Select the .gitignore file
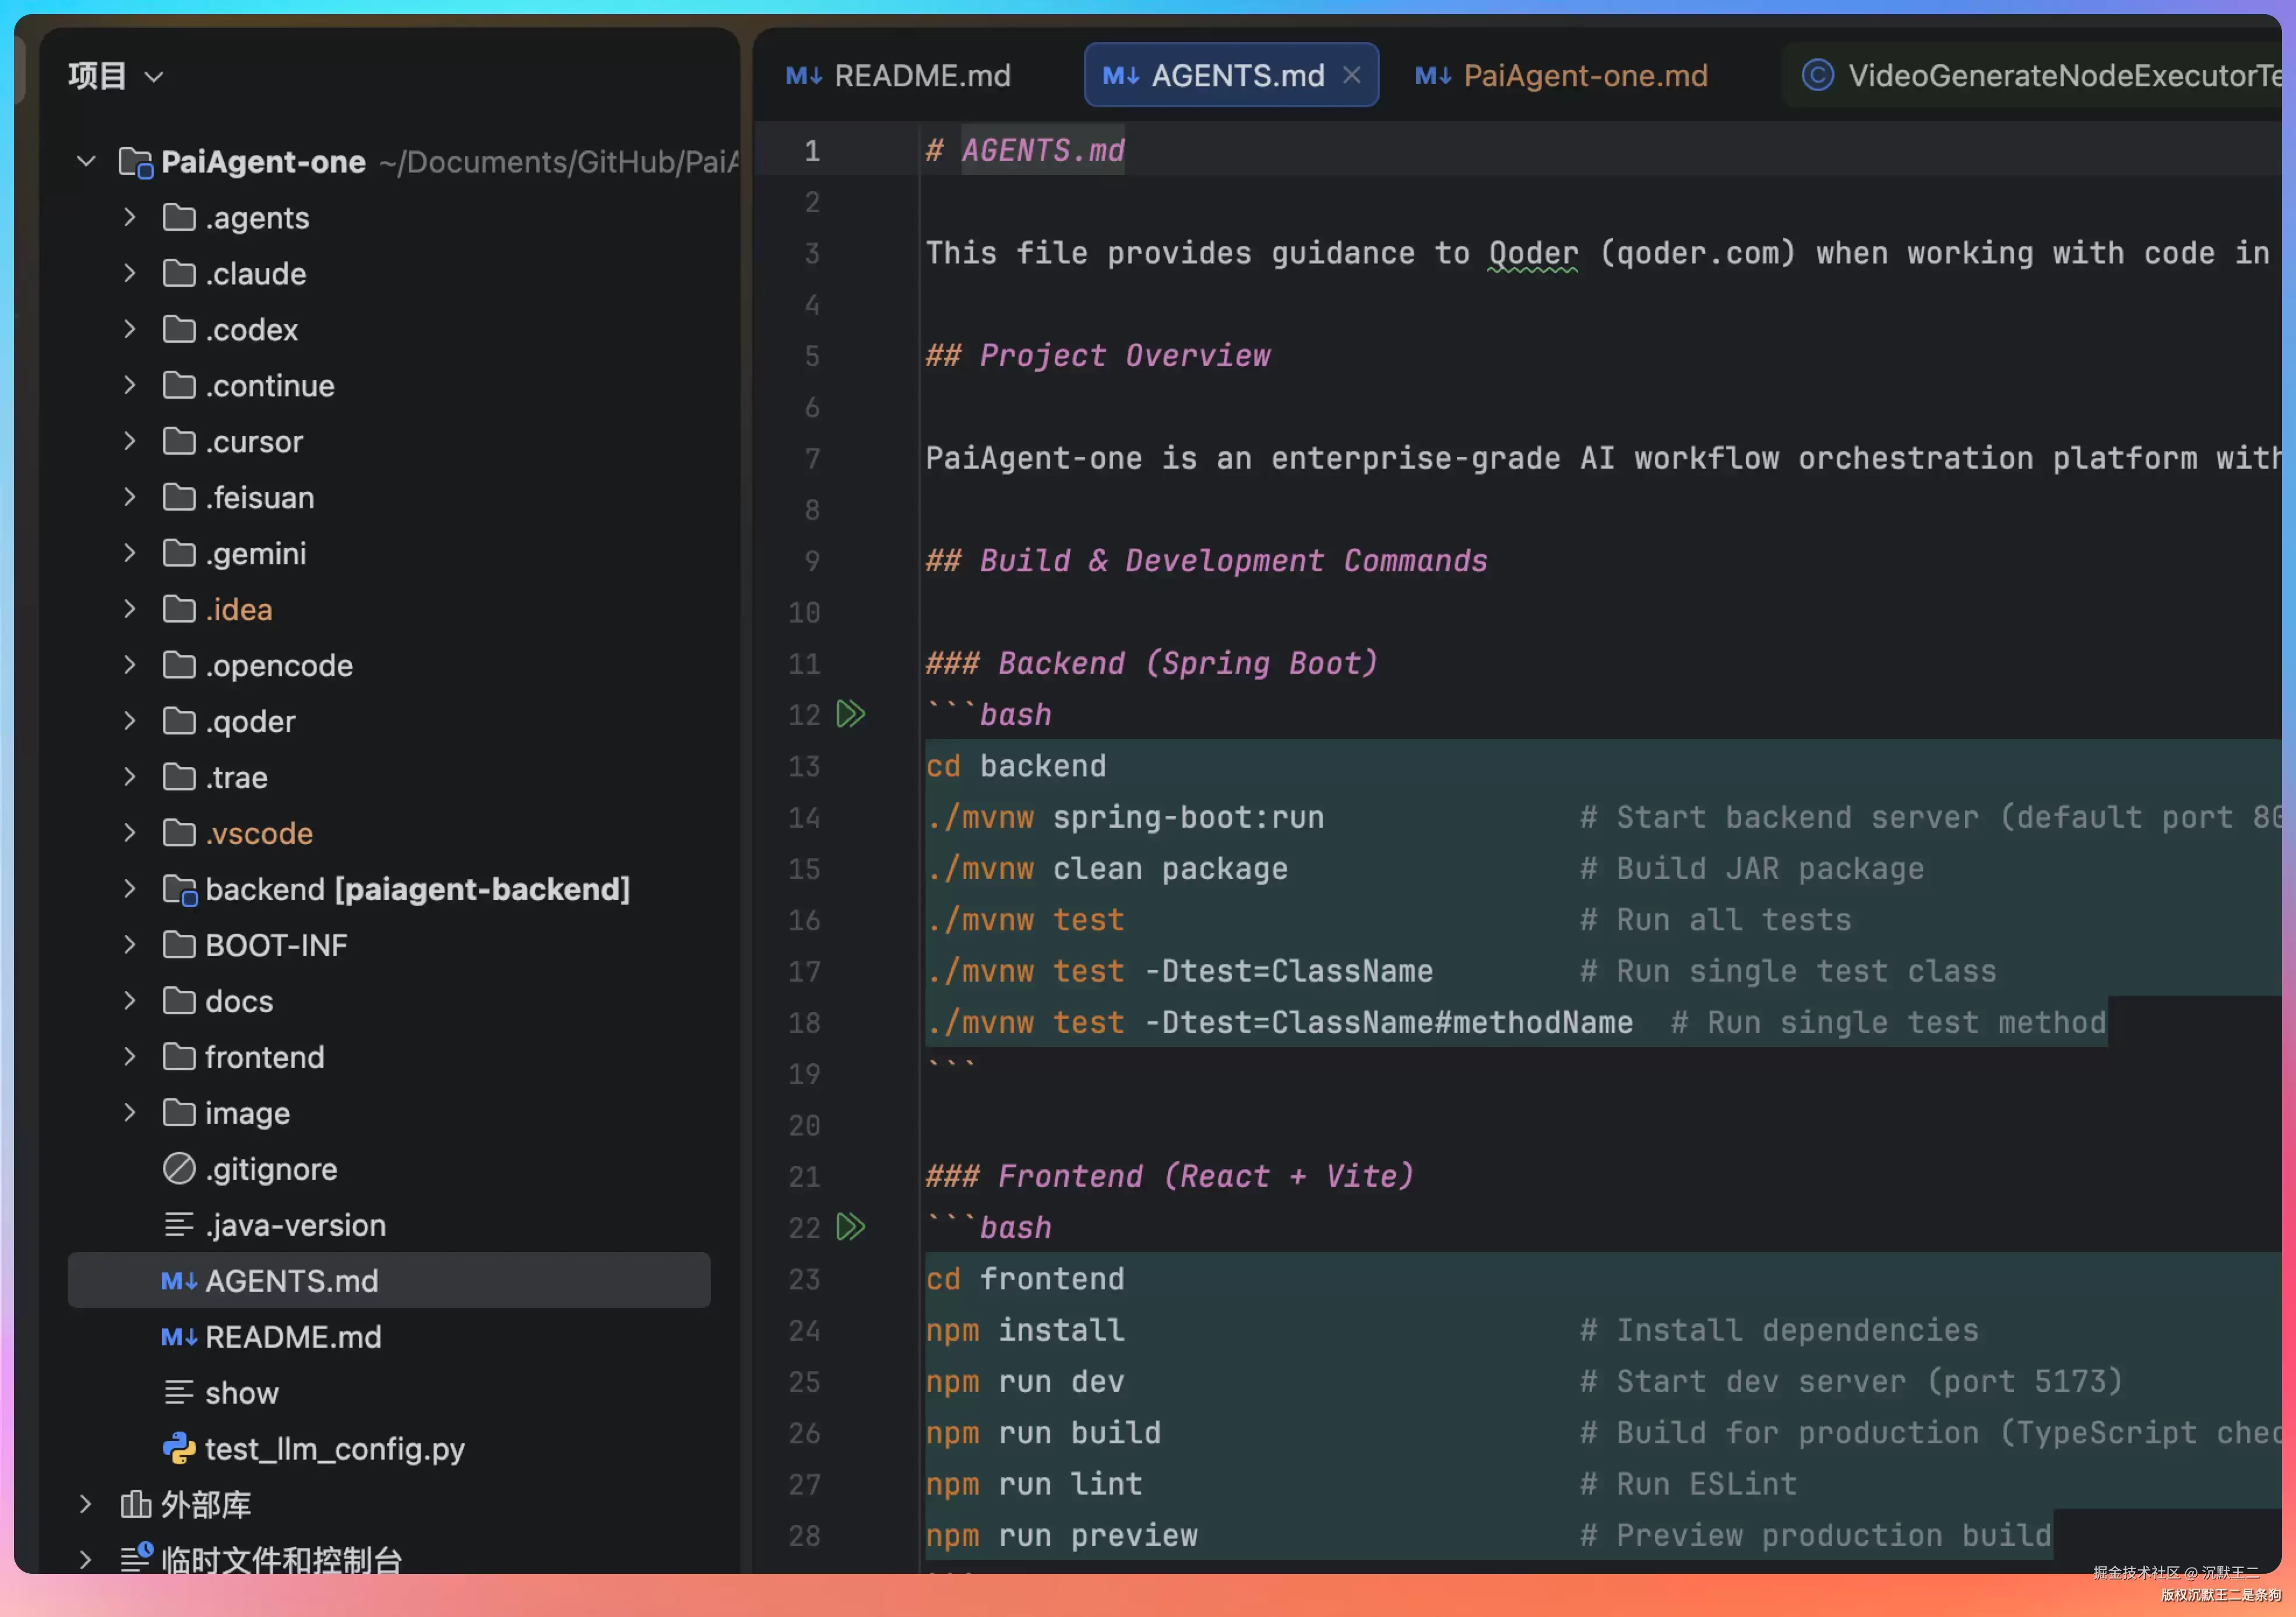The image size is (2296, 1617). tap(389, 1168)
